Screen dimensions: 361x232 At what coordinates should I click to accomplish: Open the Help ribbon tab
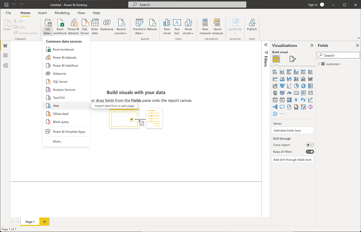(x=96, y=13)
